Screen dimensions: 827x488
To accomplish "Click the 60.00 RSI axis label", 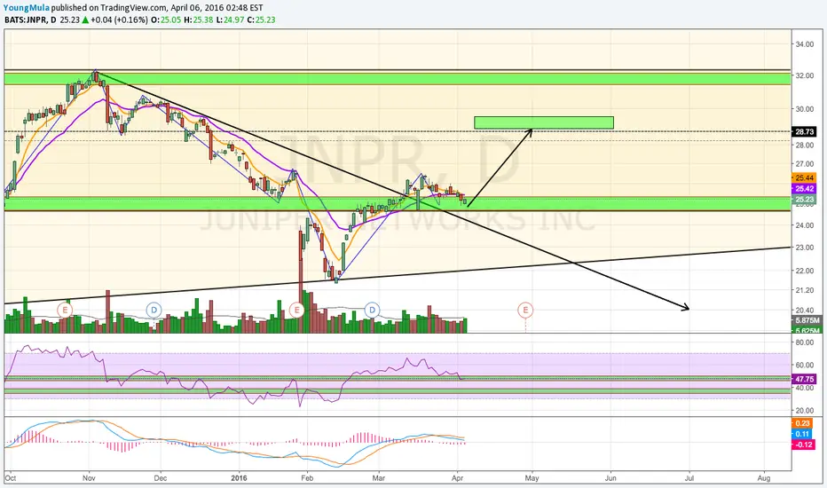I will [804, 365].
